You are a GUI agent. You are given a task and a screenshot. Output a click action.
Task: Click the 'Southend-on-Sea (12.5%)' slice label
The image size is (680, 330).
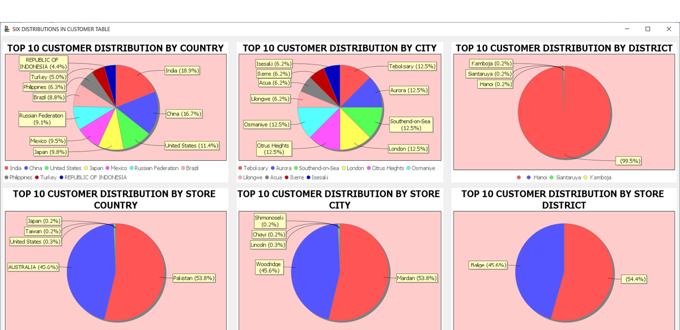(x=411, y=125)
